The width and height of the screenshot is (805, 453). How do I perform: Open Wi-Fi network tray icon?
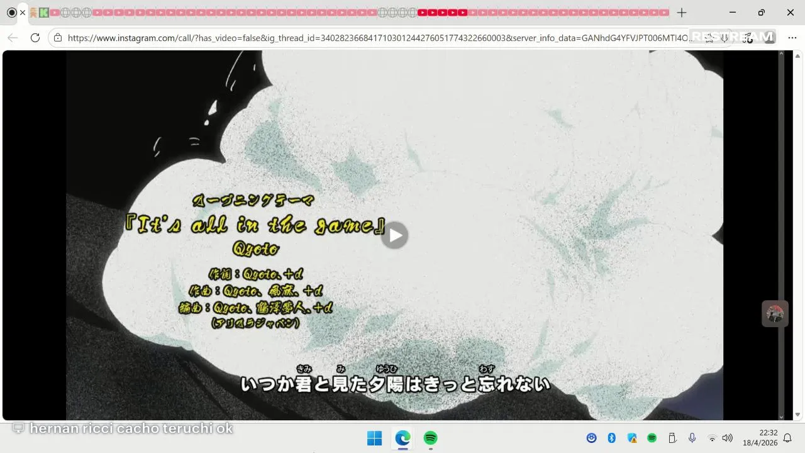click(x=712, y=438)
